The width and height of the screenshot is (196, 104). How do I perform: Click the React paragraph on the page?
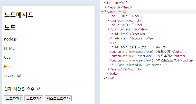click(9, 66)
